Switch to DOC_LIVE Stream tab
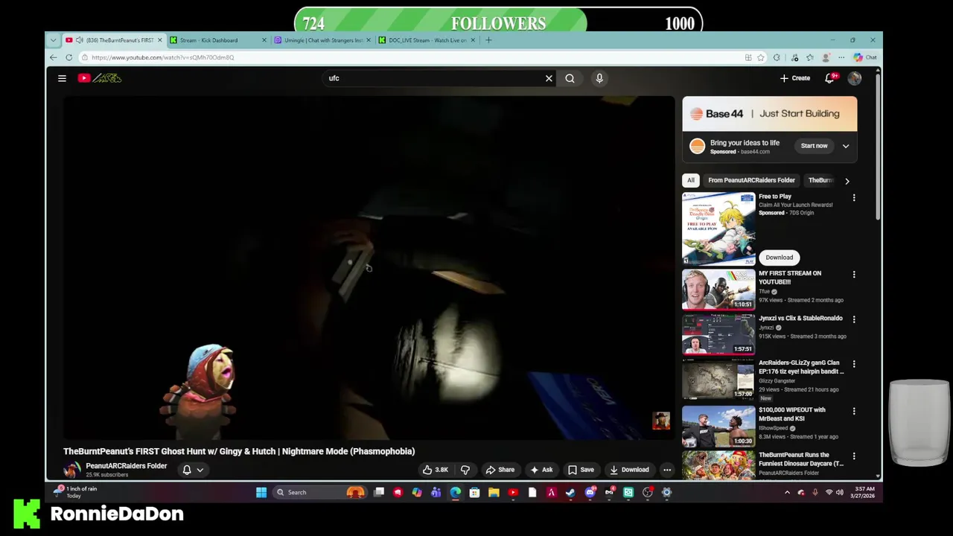Screen dimensions: 953x536 pyautogui.click(x=426, y=40)
